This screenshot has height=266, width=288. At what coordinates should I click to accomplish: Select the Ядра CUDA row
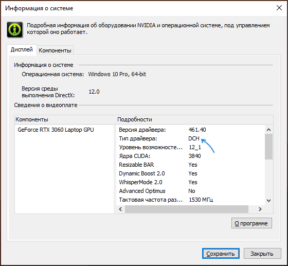(x=190, y=156)
